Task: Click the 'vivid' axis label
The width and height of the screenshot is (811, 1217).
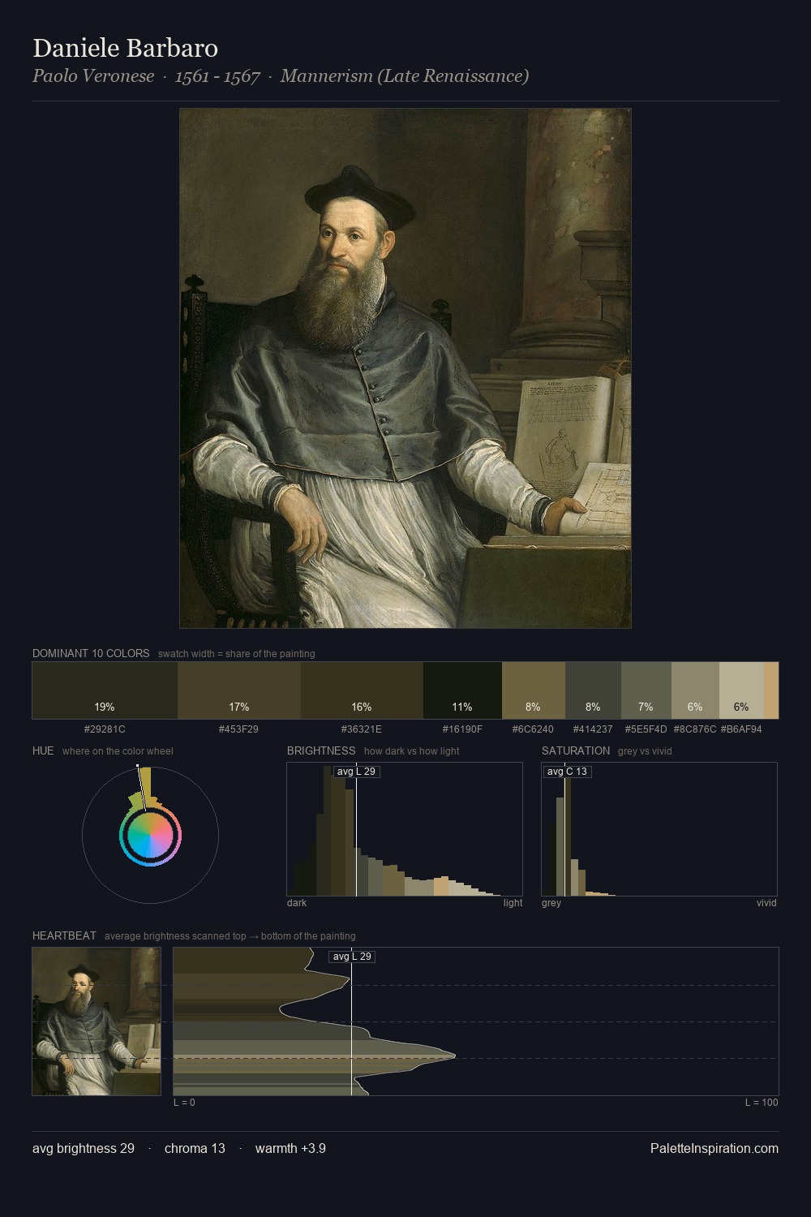Action: pos(766,903)
